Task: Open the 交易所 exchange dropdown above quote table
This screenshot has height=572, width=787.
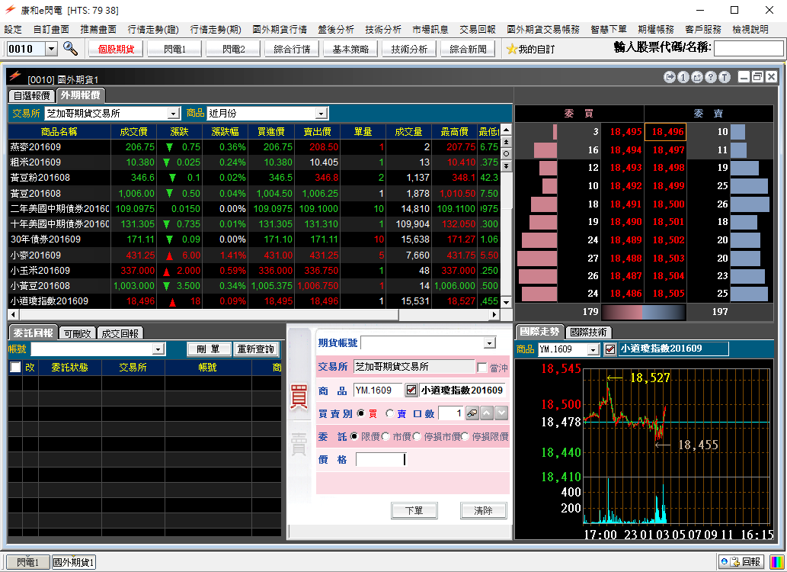Action: (x=173, y=114)
